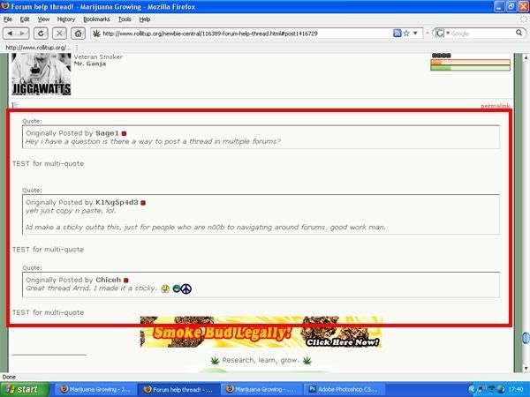
Task: Select the rollitup.org browser tab
Action: tap(38, 48)
